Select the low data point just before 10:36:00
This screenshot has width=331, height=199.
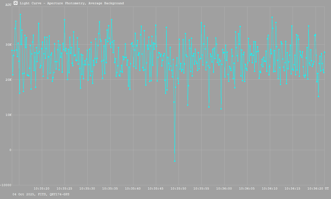tap(221, 109)
